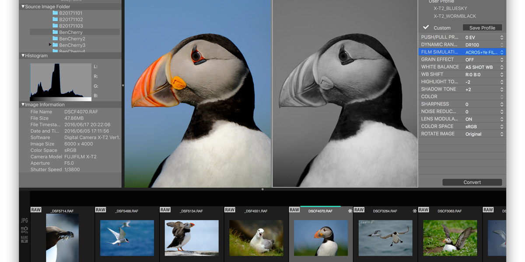Viewport: 525px width, 262px height.
Task: Collapse the Source Image Folder panel
Action: point(23,7)
